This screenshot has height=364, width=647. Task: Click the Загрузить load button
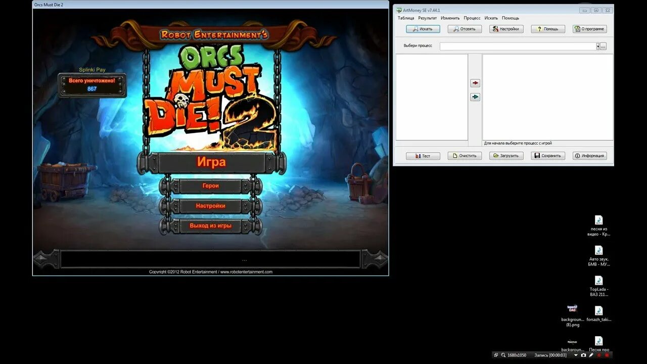click(x=506, y=156)
